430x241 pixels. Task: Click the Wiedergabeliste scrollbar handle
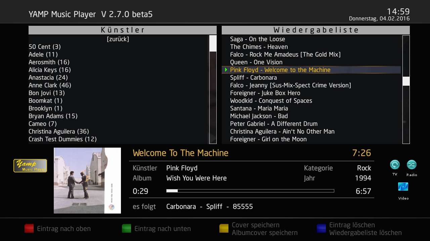point(406,81)
